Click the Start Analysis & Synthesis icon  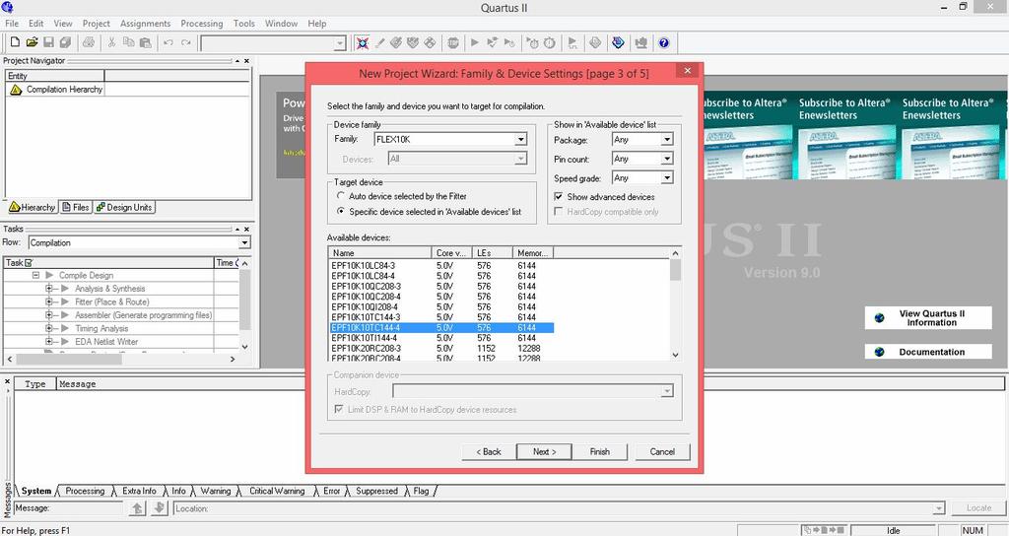[493, 43]
